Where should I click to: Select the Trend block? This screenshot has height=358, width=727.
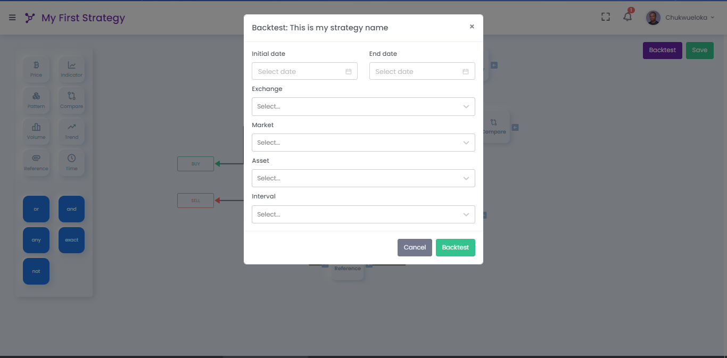pyautogui.click(x=71, y=131)
